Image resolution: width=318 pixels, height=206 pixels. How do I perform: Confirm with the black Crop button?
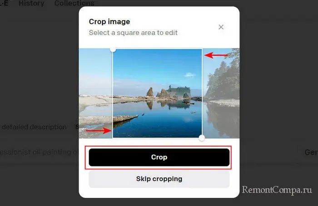tap(159, 157)
